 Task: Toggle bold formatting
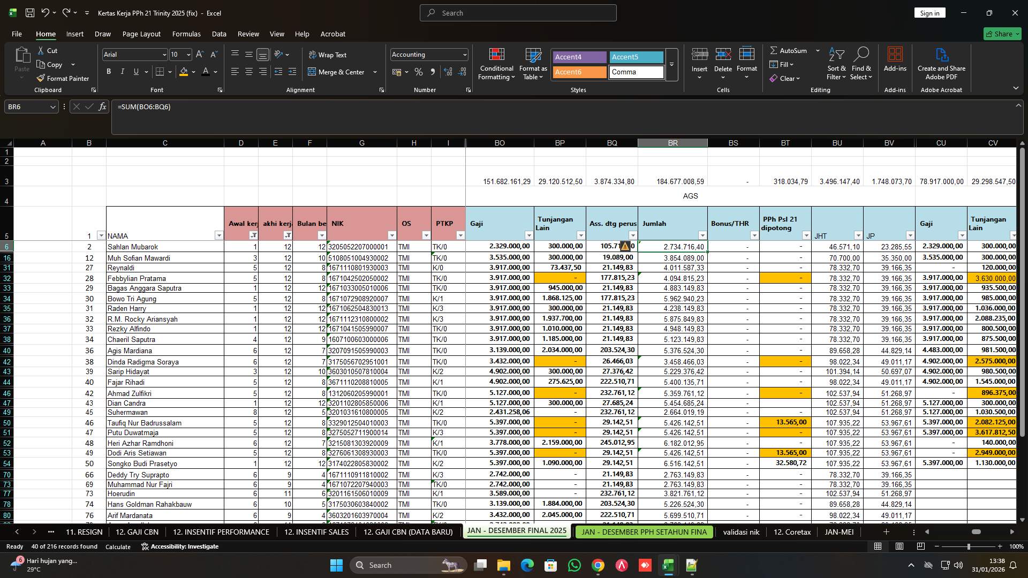108,71
